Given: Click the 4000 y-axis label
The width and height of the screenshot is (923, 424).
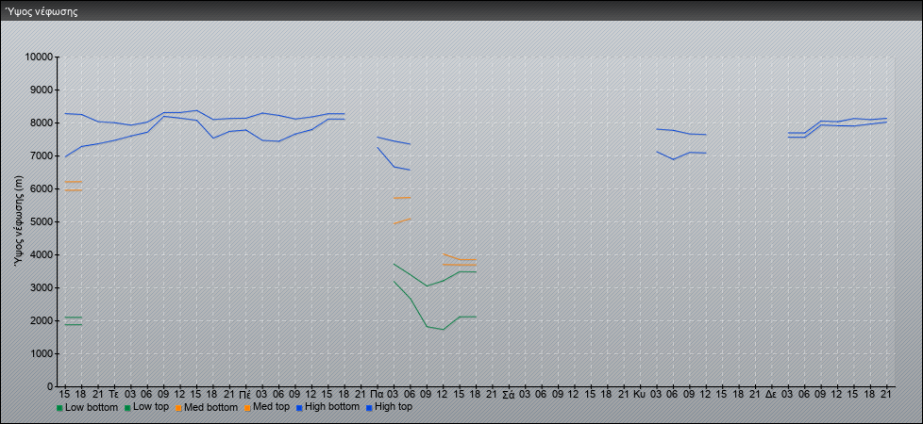Looking at the screenshot, I should 41,254.
